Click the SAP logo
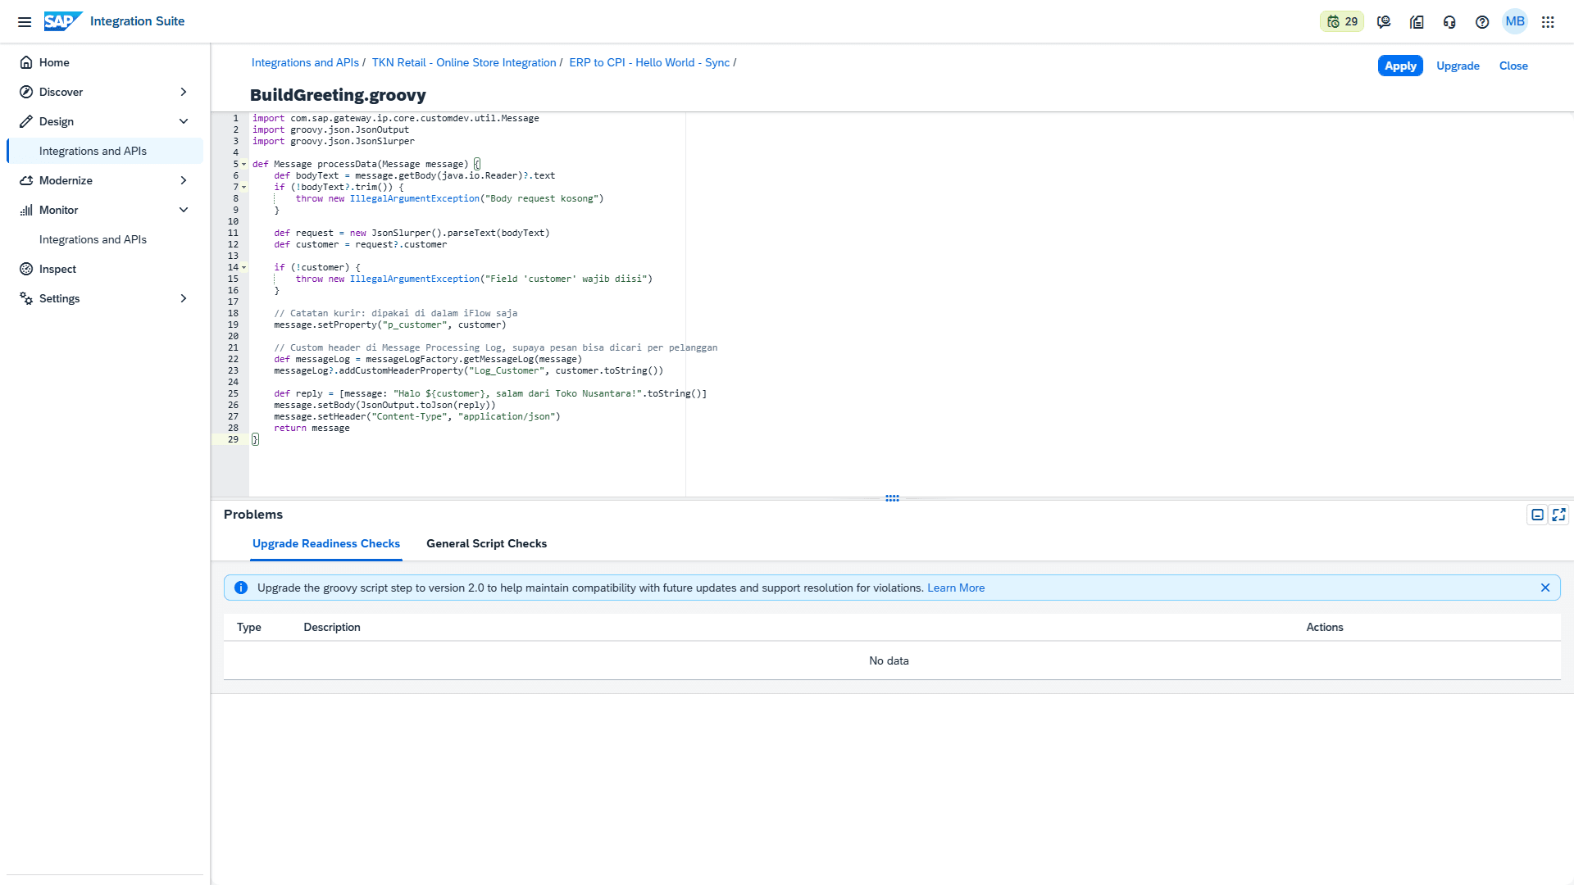1574x885 pixels. coord(63,21)
